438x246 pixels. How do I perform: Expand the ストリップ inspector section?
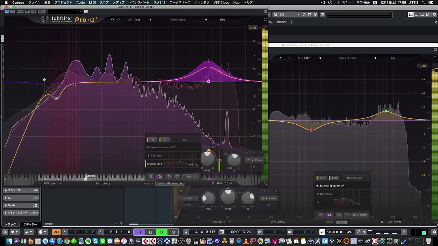click(21, 190)
